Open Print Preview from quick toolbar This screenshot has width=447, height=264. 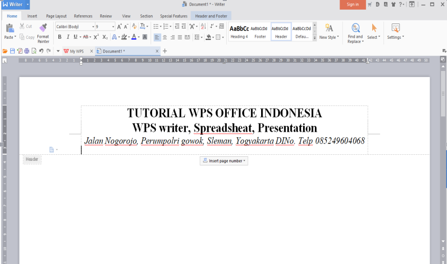(34, 51)
